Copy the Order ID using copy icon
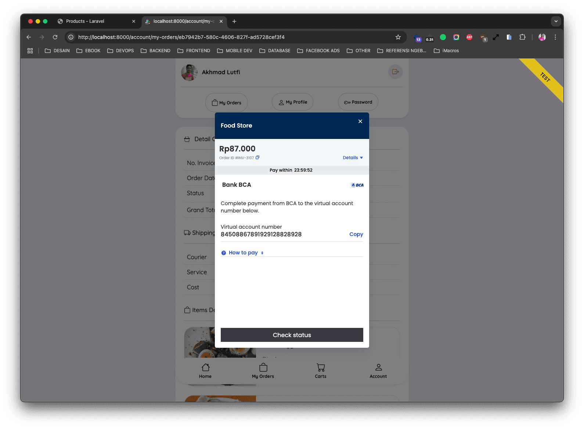 [257, 158]
